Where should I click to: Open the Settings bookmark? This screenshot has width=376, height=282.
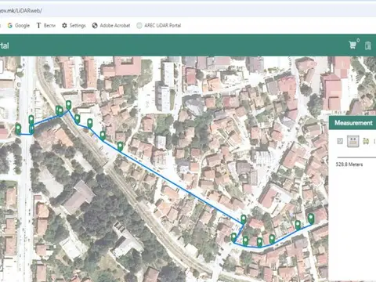(74, 25)
